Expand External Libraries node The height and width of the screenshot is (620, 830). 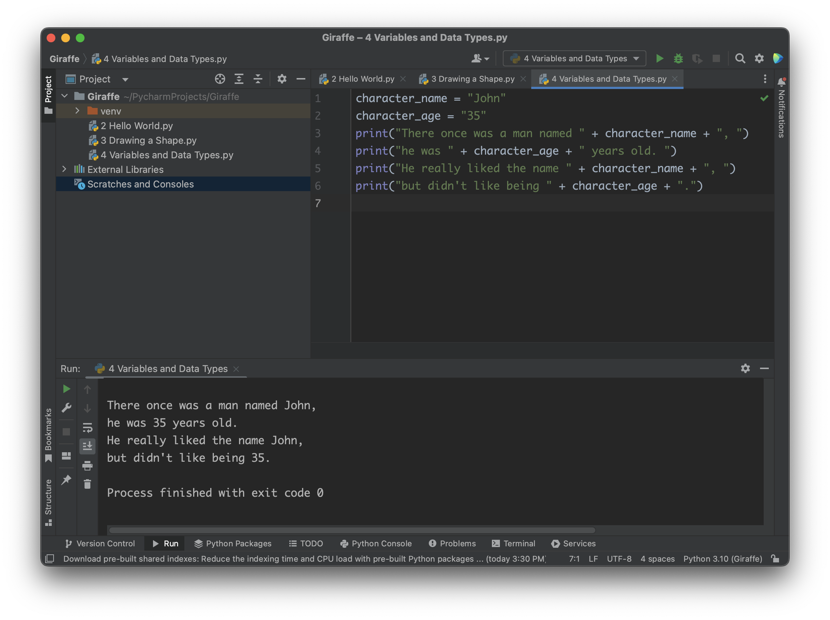[64, 169]
